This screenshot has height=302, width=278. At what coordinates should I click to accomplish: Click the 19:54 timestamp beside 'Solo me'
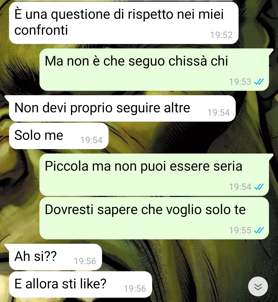(91, 140)
